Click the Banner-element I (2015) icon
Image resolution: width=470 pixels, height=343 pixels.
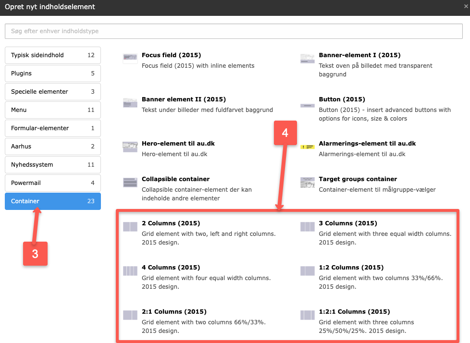(x=308, y=59)
